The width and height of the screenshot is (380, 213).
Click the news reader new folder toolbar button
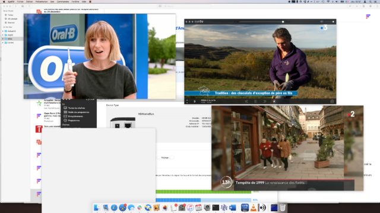coord(23,6)
